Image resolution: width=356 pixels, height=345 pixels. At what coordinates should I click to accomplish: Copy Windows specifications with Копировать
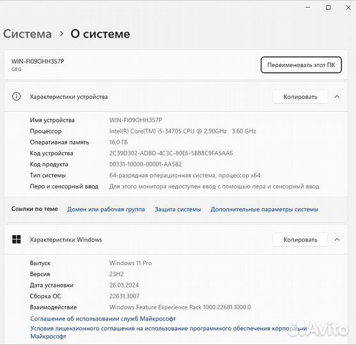(x=300, y=240)
